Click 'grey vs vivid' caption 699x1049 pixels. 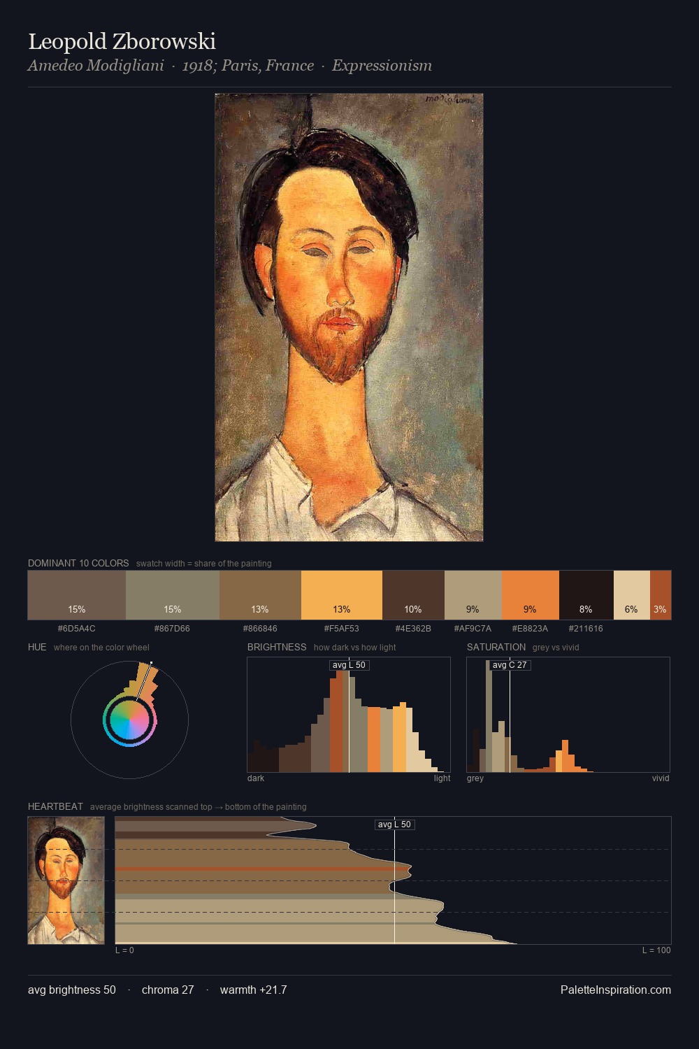[556, 648]
